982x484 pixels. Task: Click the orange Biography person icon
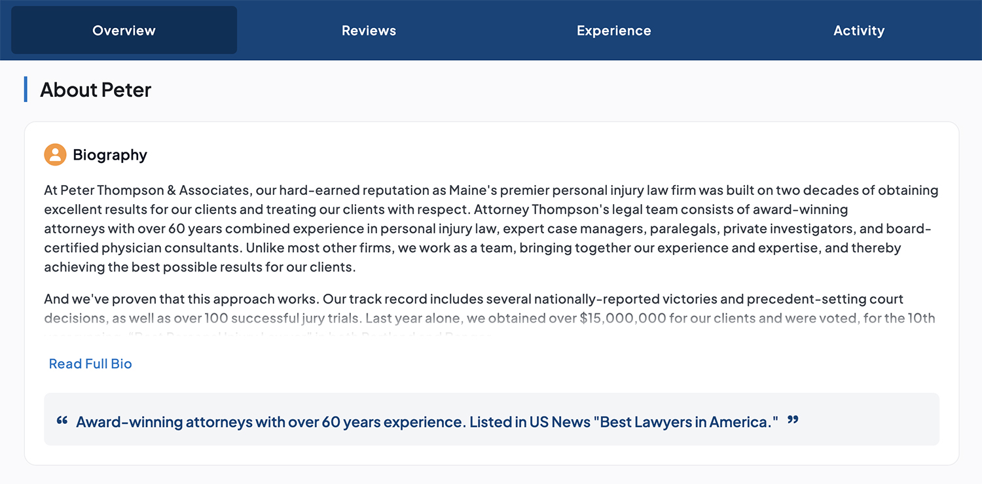point(55,155)
